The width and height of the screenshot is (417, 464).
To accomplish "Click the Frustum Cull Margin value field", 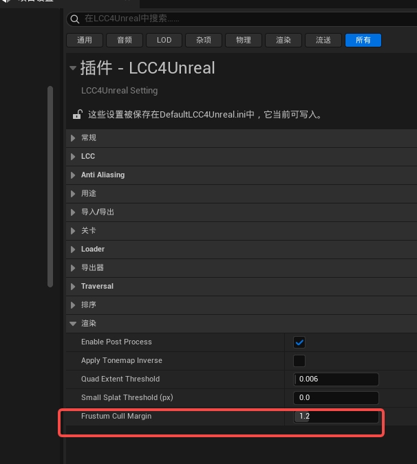I will pyautogui.click(x=336, y=417).
